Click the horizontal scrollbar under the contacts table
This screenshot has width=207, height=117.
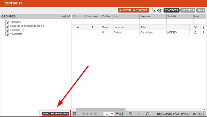[x=101, y=109]
